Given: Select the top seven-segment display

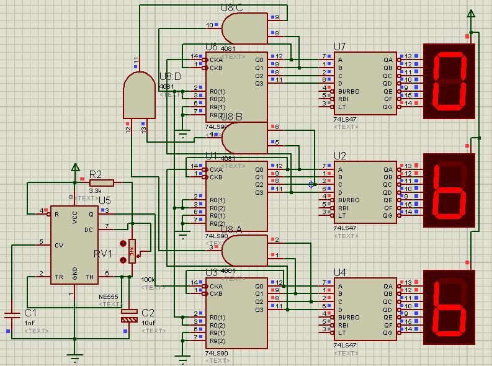Looking at the screenshot, I should pyautogui.click(x=449, y=81).
